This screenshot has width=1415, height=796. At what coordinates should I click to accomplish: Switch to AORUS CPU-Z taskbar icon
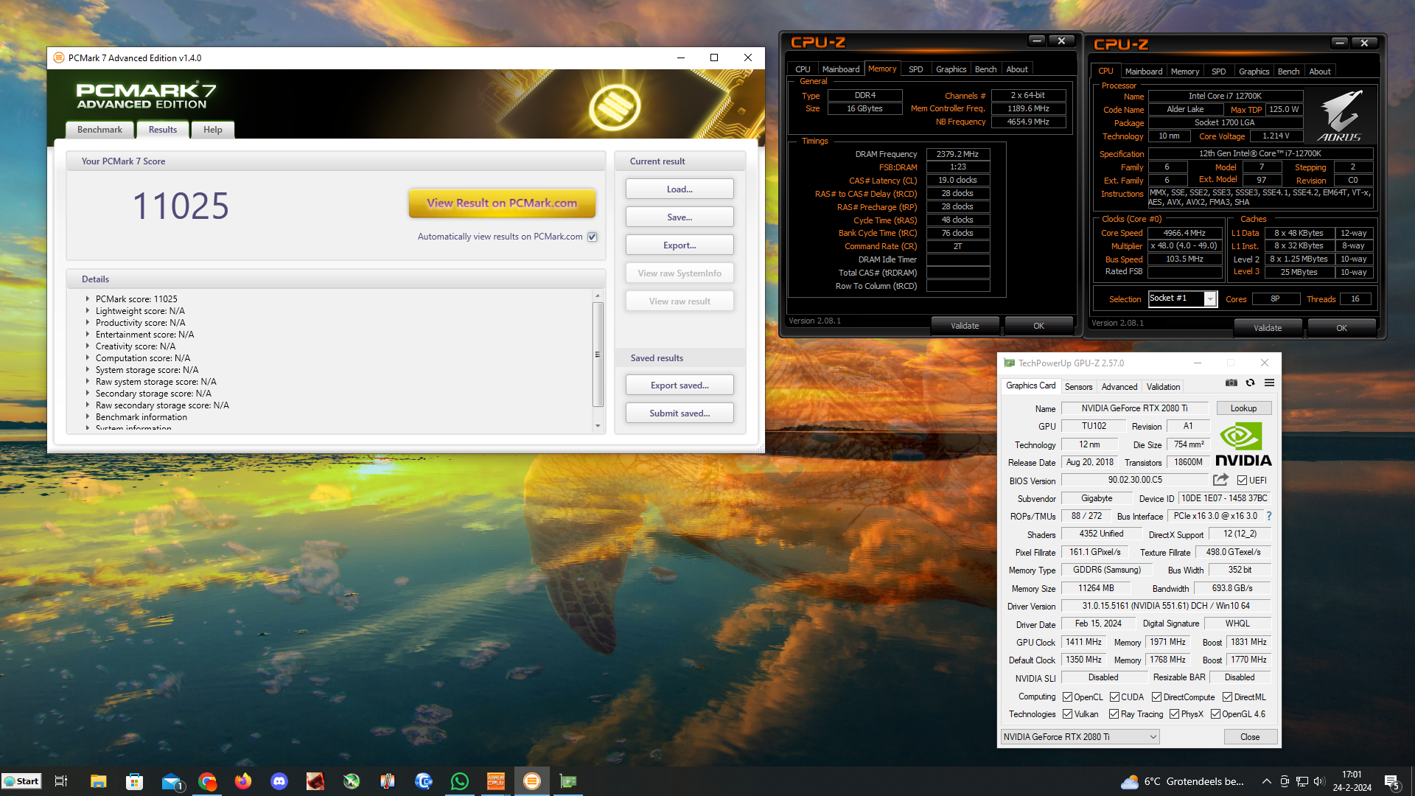pos(496,781)
